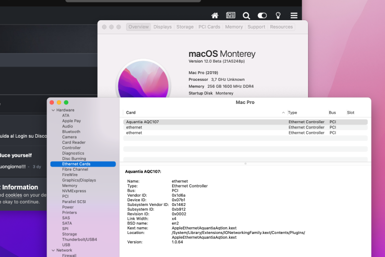Click the Type column header

click(293, 113)
